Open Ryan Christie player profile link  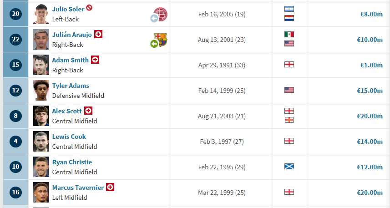click(72, 162)
